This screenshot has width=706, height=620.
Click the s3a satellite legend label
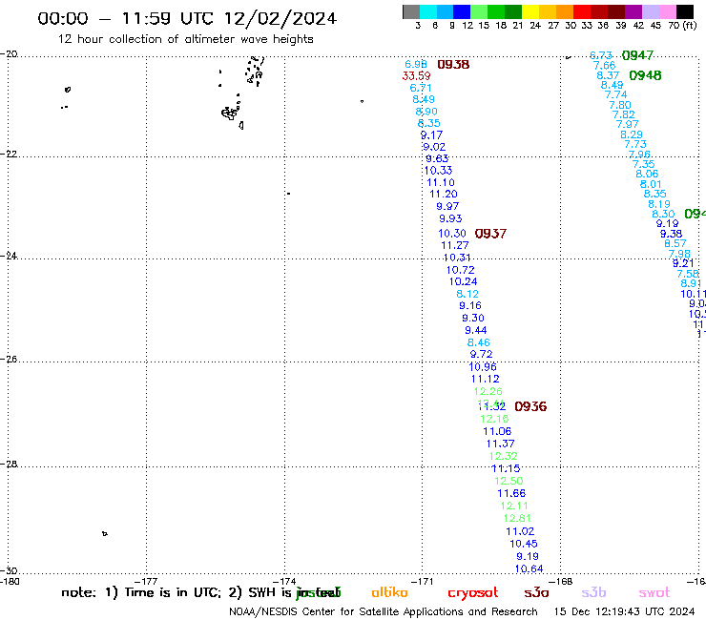[x=536, y=592]
